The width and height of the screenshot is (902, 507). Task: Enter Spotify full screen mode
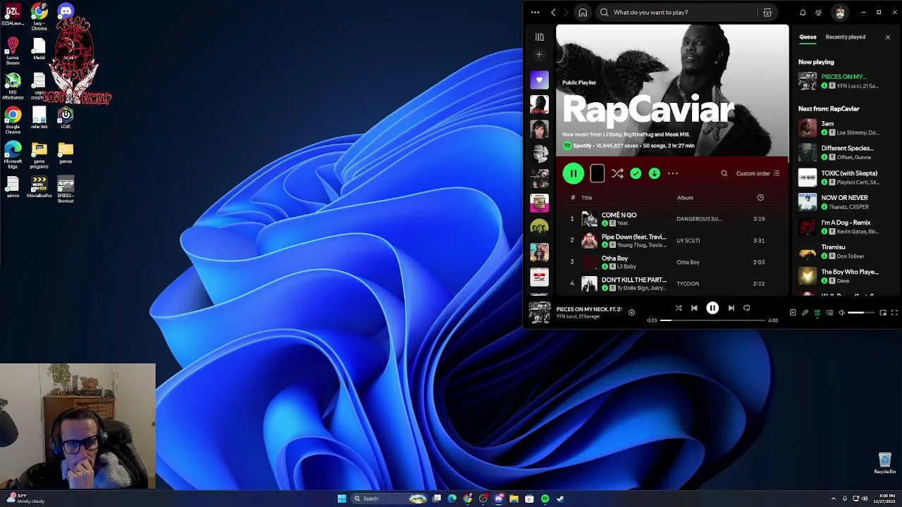pyautogui.click(x=894, y=313)
